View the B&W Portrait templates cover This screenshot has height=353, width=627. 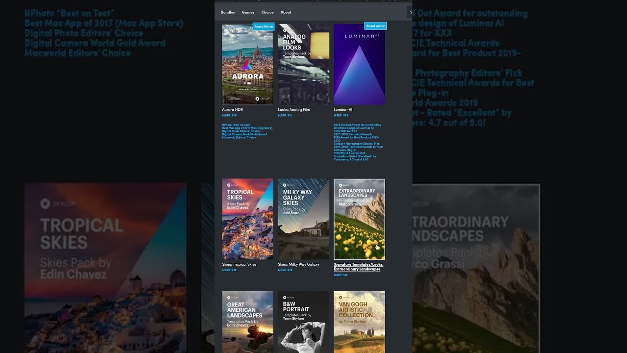coord(304,322)
